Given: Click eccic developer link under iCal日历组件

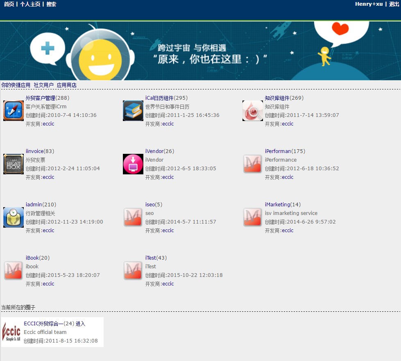Looking at the screenshot, I should coord(168,124).
